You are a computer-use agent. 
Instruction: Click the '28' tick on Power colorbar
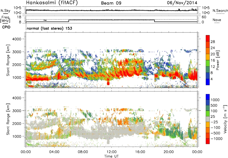(x=213, y=42)
